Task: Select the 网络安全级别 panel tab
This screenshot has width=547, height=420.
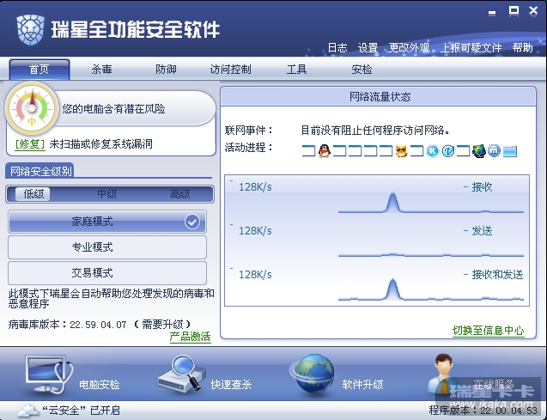Action: pos(40,171)
